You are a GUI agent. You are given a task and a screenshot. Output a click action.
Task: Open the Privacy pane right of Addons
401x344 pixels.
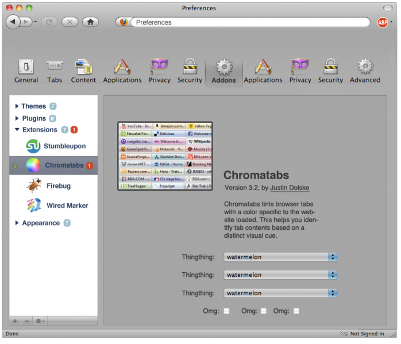pyautogui.click(x=300, y=71)
